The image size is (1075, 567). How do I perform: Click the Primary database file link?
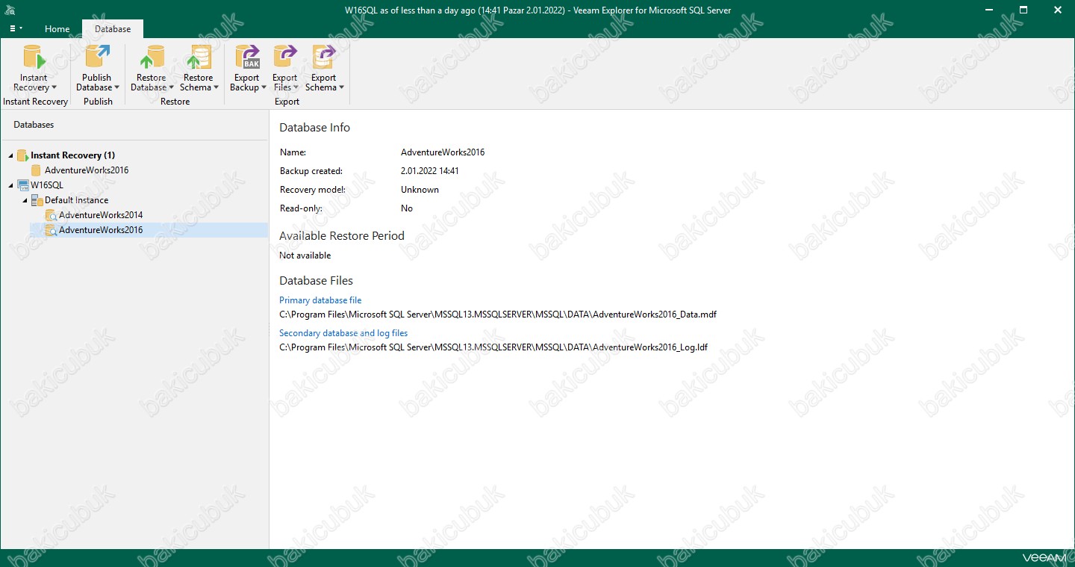(320, 300)
